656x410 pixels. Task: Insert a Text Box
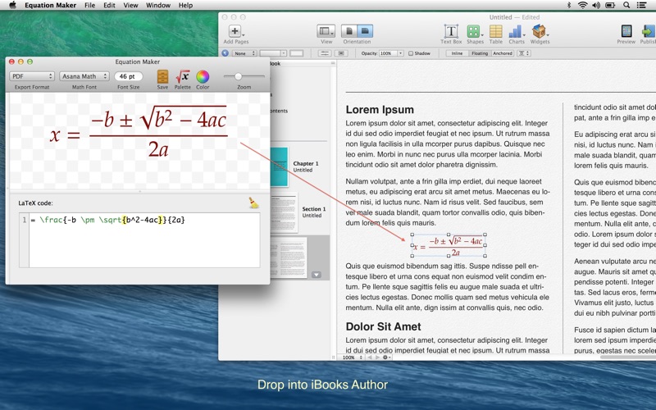[x=451, y=31]
